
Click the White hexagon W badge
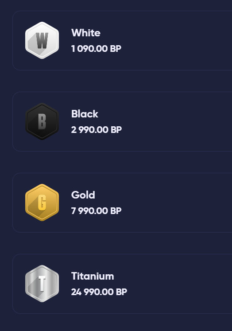[42, 40]
